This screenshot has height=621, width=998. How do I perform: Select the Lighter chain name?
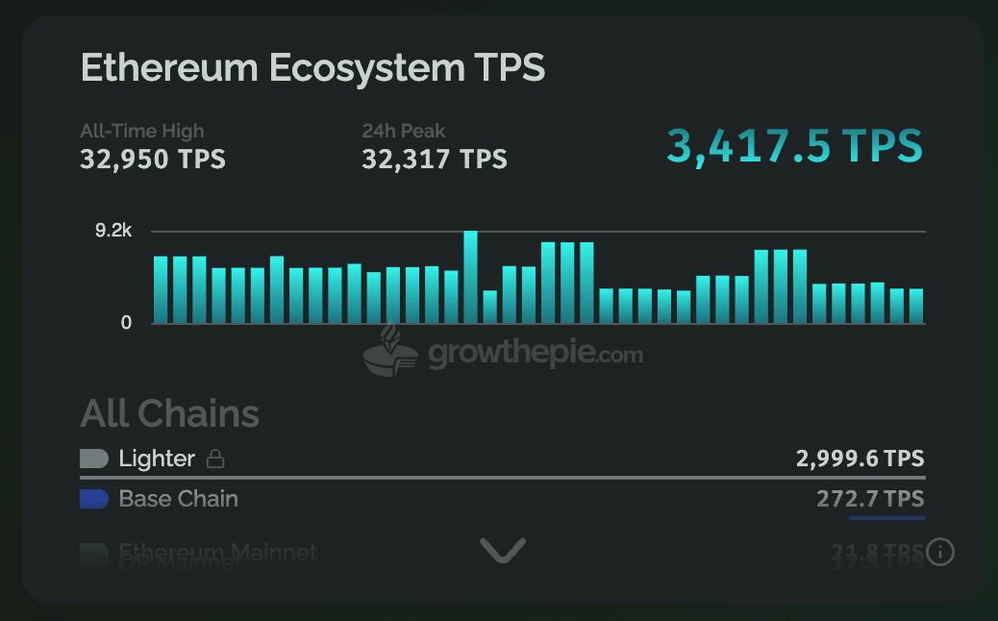pos(157,459)
